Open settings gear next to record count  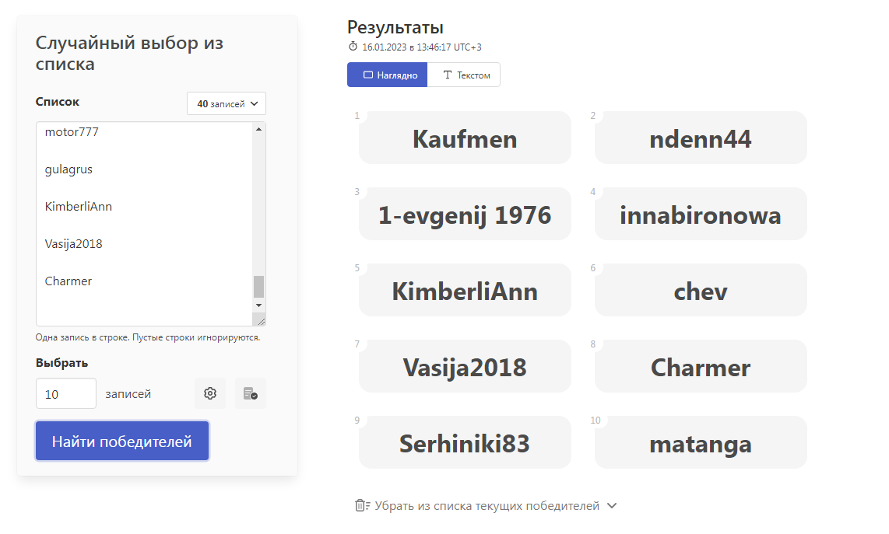[x=210, y=393]
